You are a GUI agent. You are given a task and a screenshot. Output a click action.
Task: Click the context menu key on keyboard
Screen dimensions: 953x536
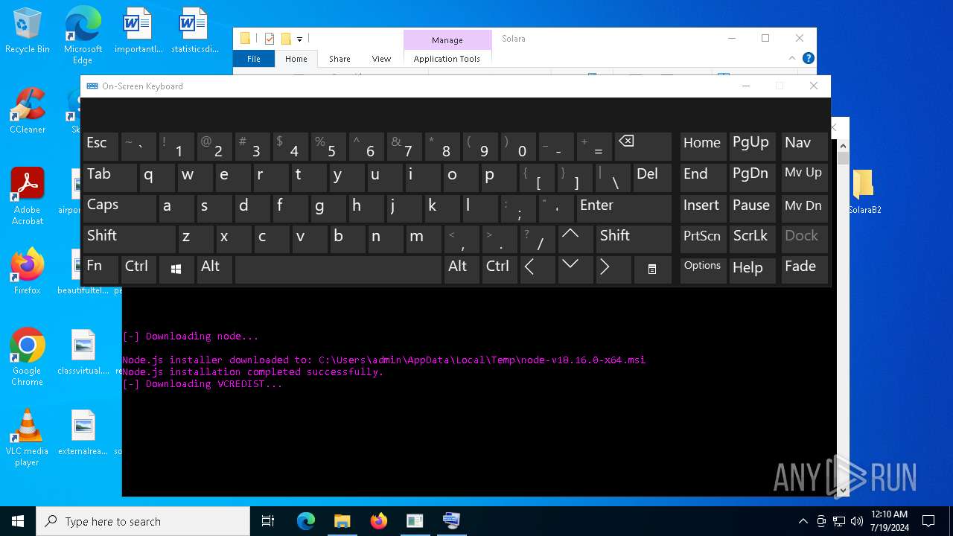652,269
